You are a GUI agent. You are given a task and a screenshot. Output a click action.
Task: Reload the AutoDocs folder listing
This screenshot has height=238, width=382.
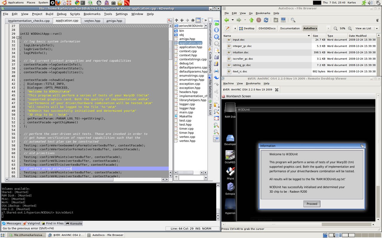pos(266,20)
